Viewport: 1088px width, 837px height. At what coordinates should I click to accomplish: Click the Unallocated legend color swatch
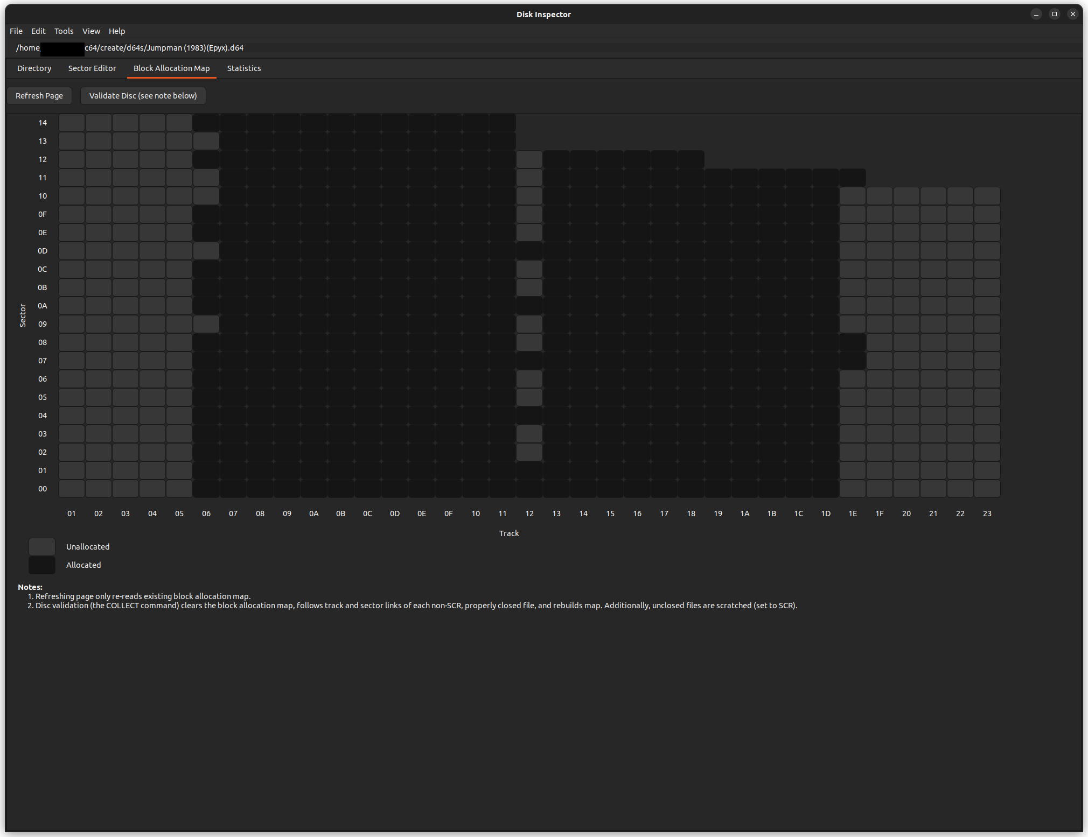(42, 547)
